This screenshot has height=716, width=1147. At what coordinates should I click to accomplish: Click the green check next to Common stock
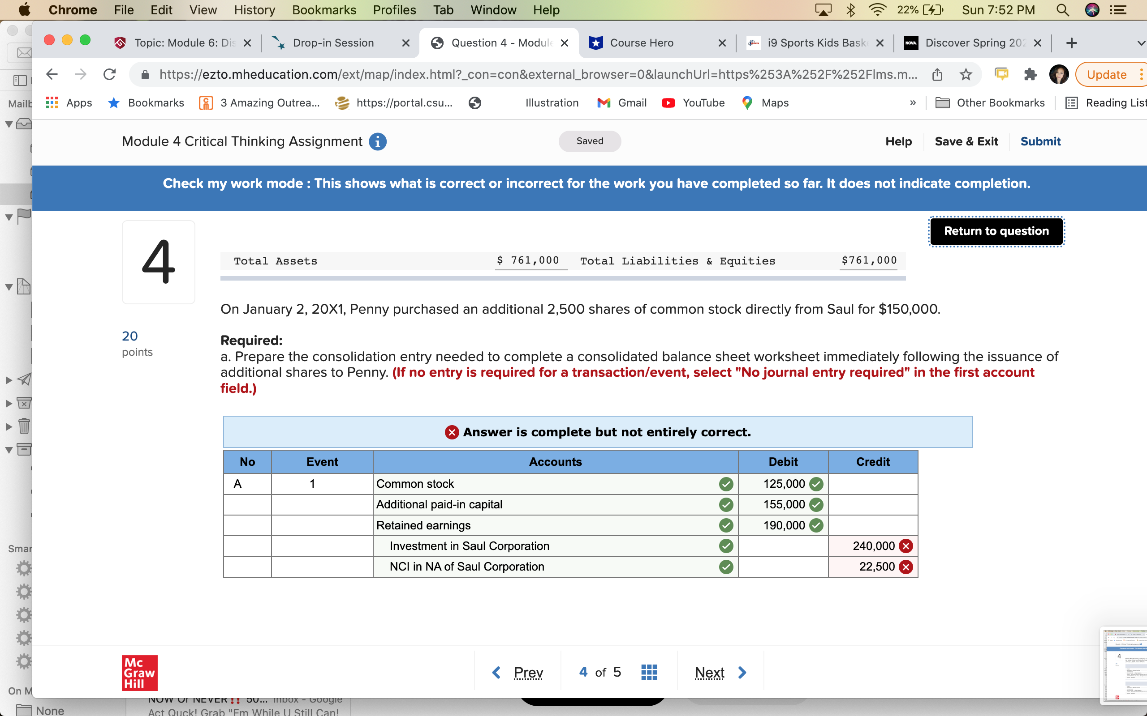726,484
